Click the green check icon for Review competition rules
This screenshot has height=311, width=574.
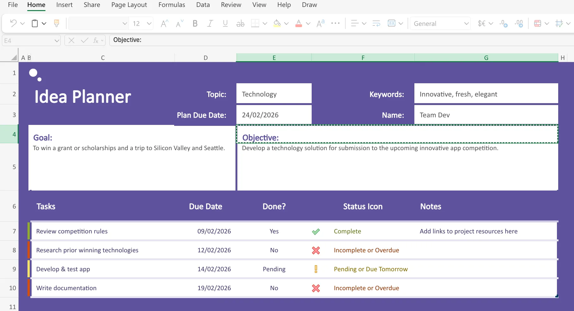point(316,232)
